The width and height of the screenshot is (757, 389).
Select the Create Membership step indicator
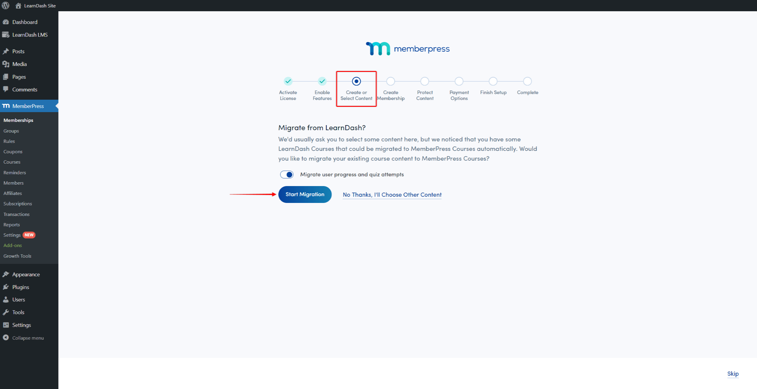(390, 81)
